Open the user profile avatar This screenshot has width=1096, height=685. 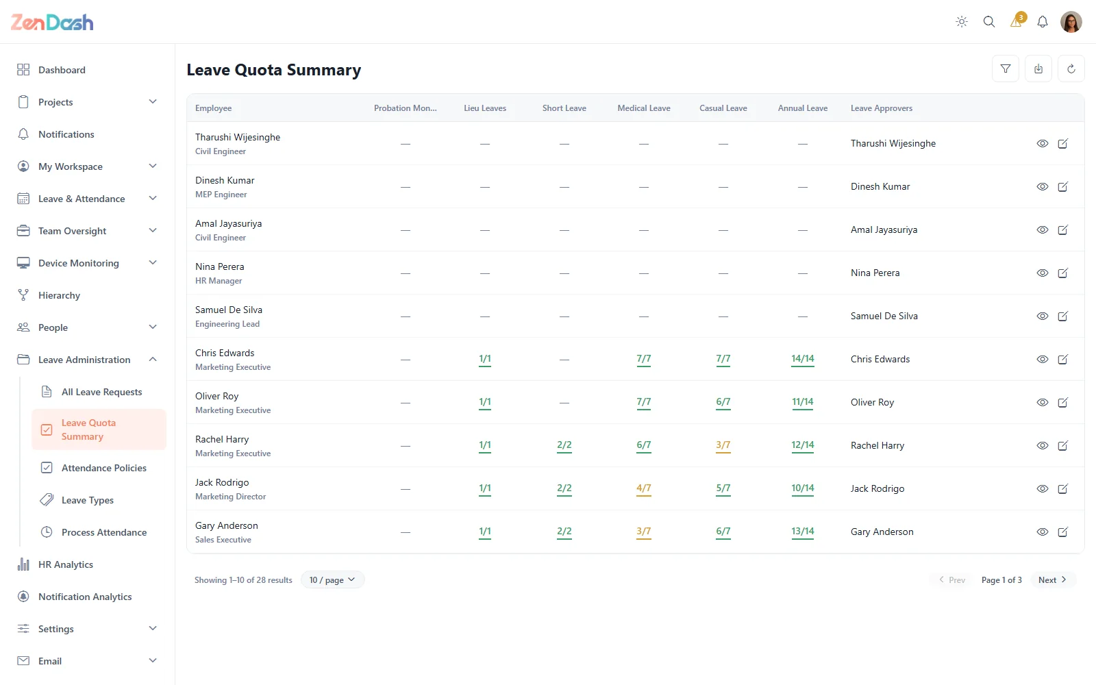click(1071, 22)
